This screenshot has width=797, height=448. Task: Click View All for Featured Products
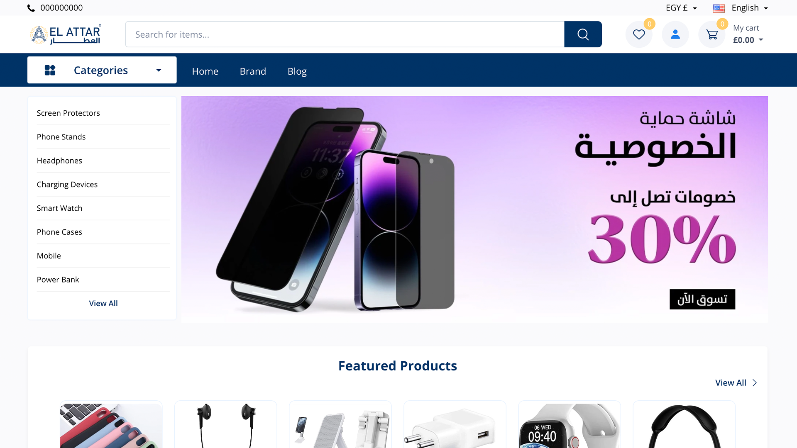pyautogui.click(x=736, y=383)
